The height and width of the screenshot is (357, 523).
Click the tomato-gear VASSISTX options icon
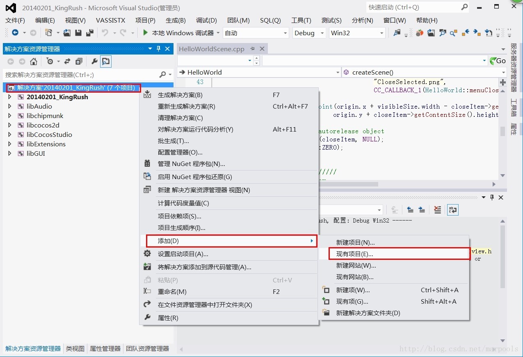coord(420,33)
